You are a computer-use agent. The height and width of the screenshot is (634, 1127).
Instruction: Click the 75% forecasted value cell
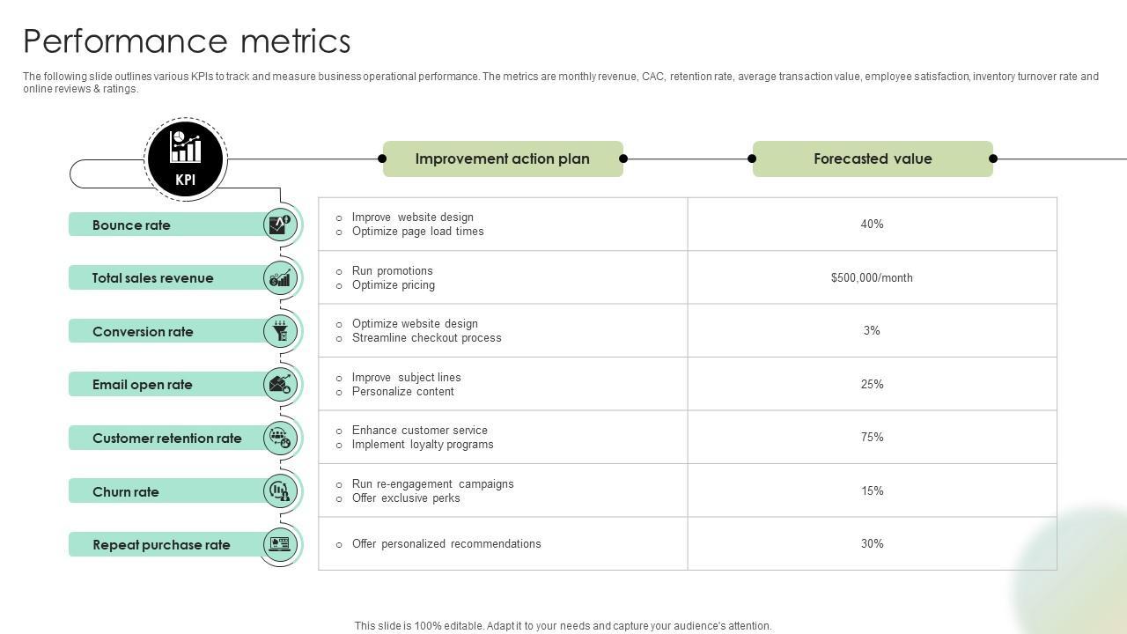click(872, 438)
